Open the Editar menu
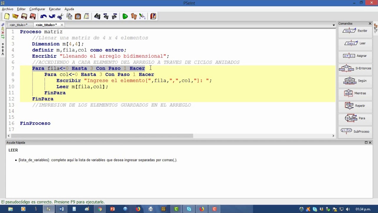378x213 pixels. click(x=21, y=9)
